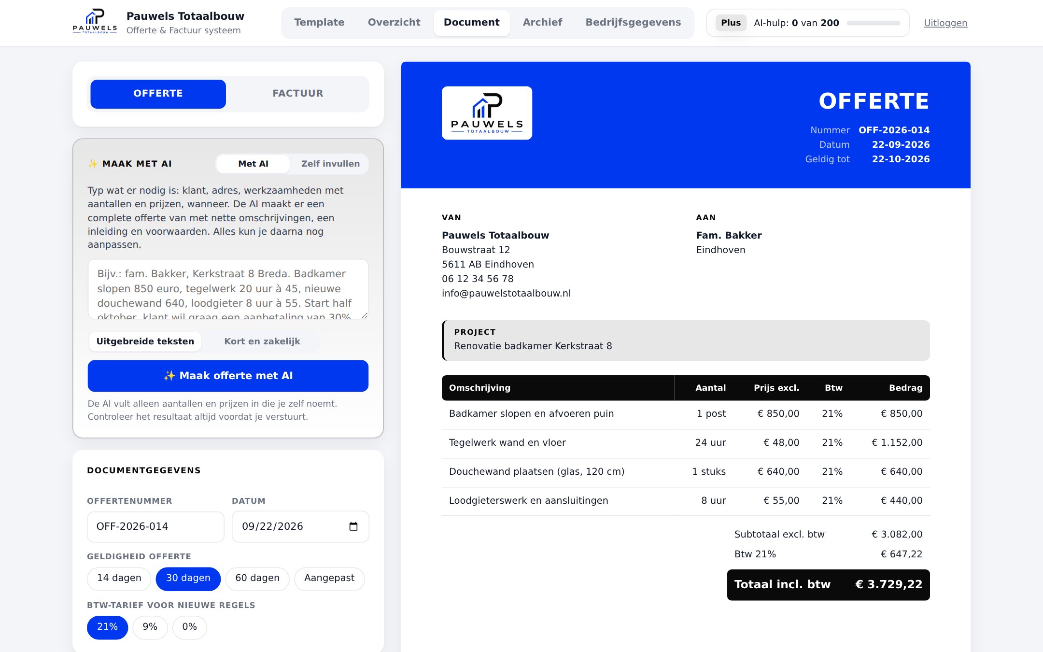
Task: Click the Uitloggen link
Action: point(945,23)
